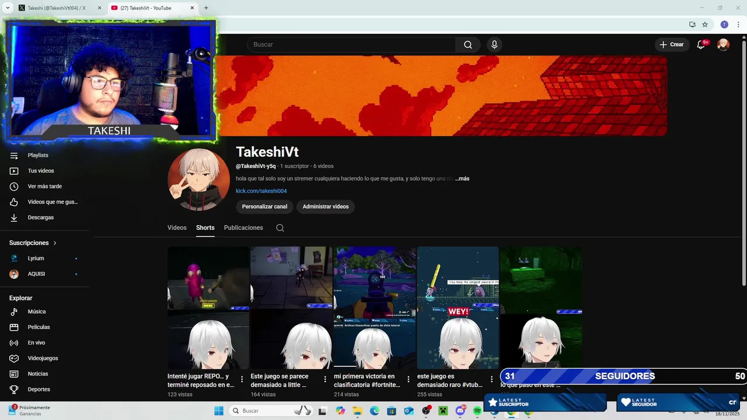
Task: Open the Próximamente Ganancias widget
Action: tap(29, 411)
